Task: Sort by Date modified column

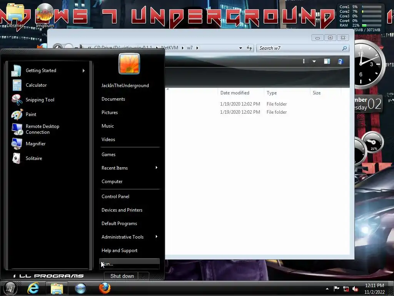Action: [x=241, y=93]
